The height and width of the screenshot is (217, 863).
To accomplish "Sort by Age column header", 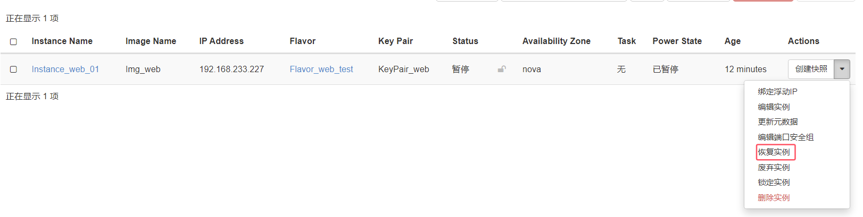I will pos(732,41).
